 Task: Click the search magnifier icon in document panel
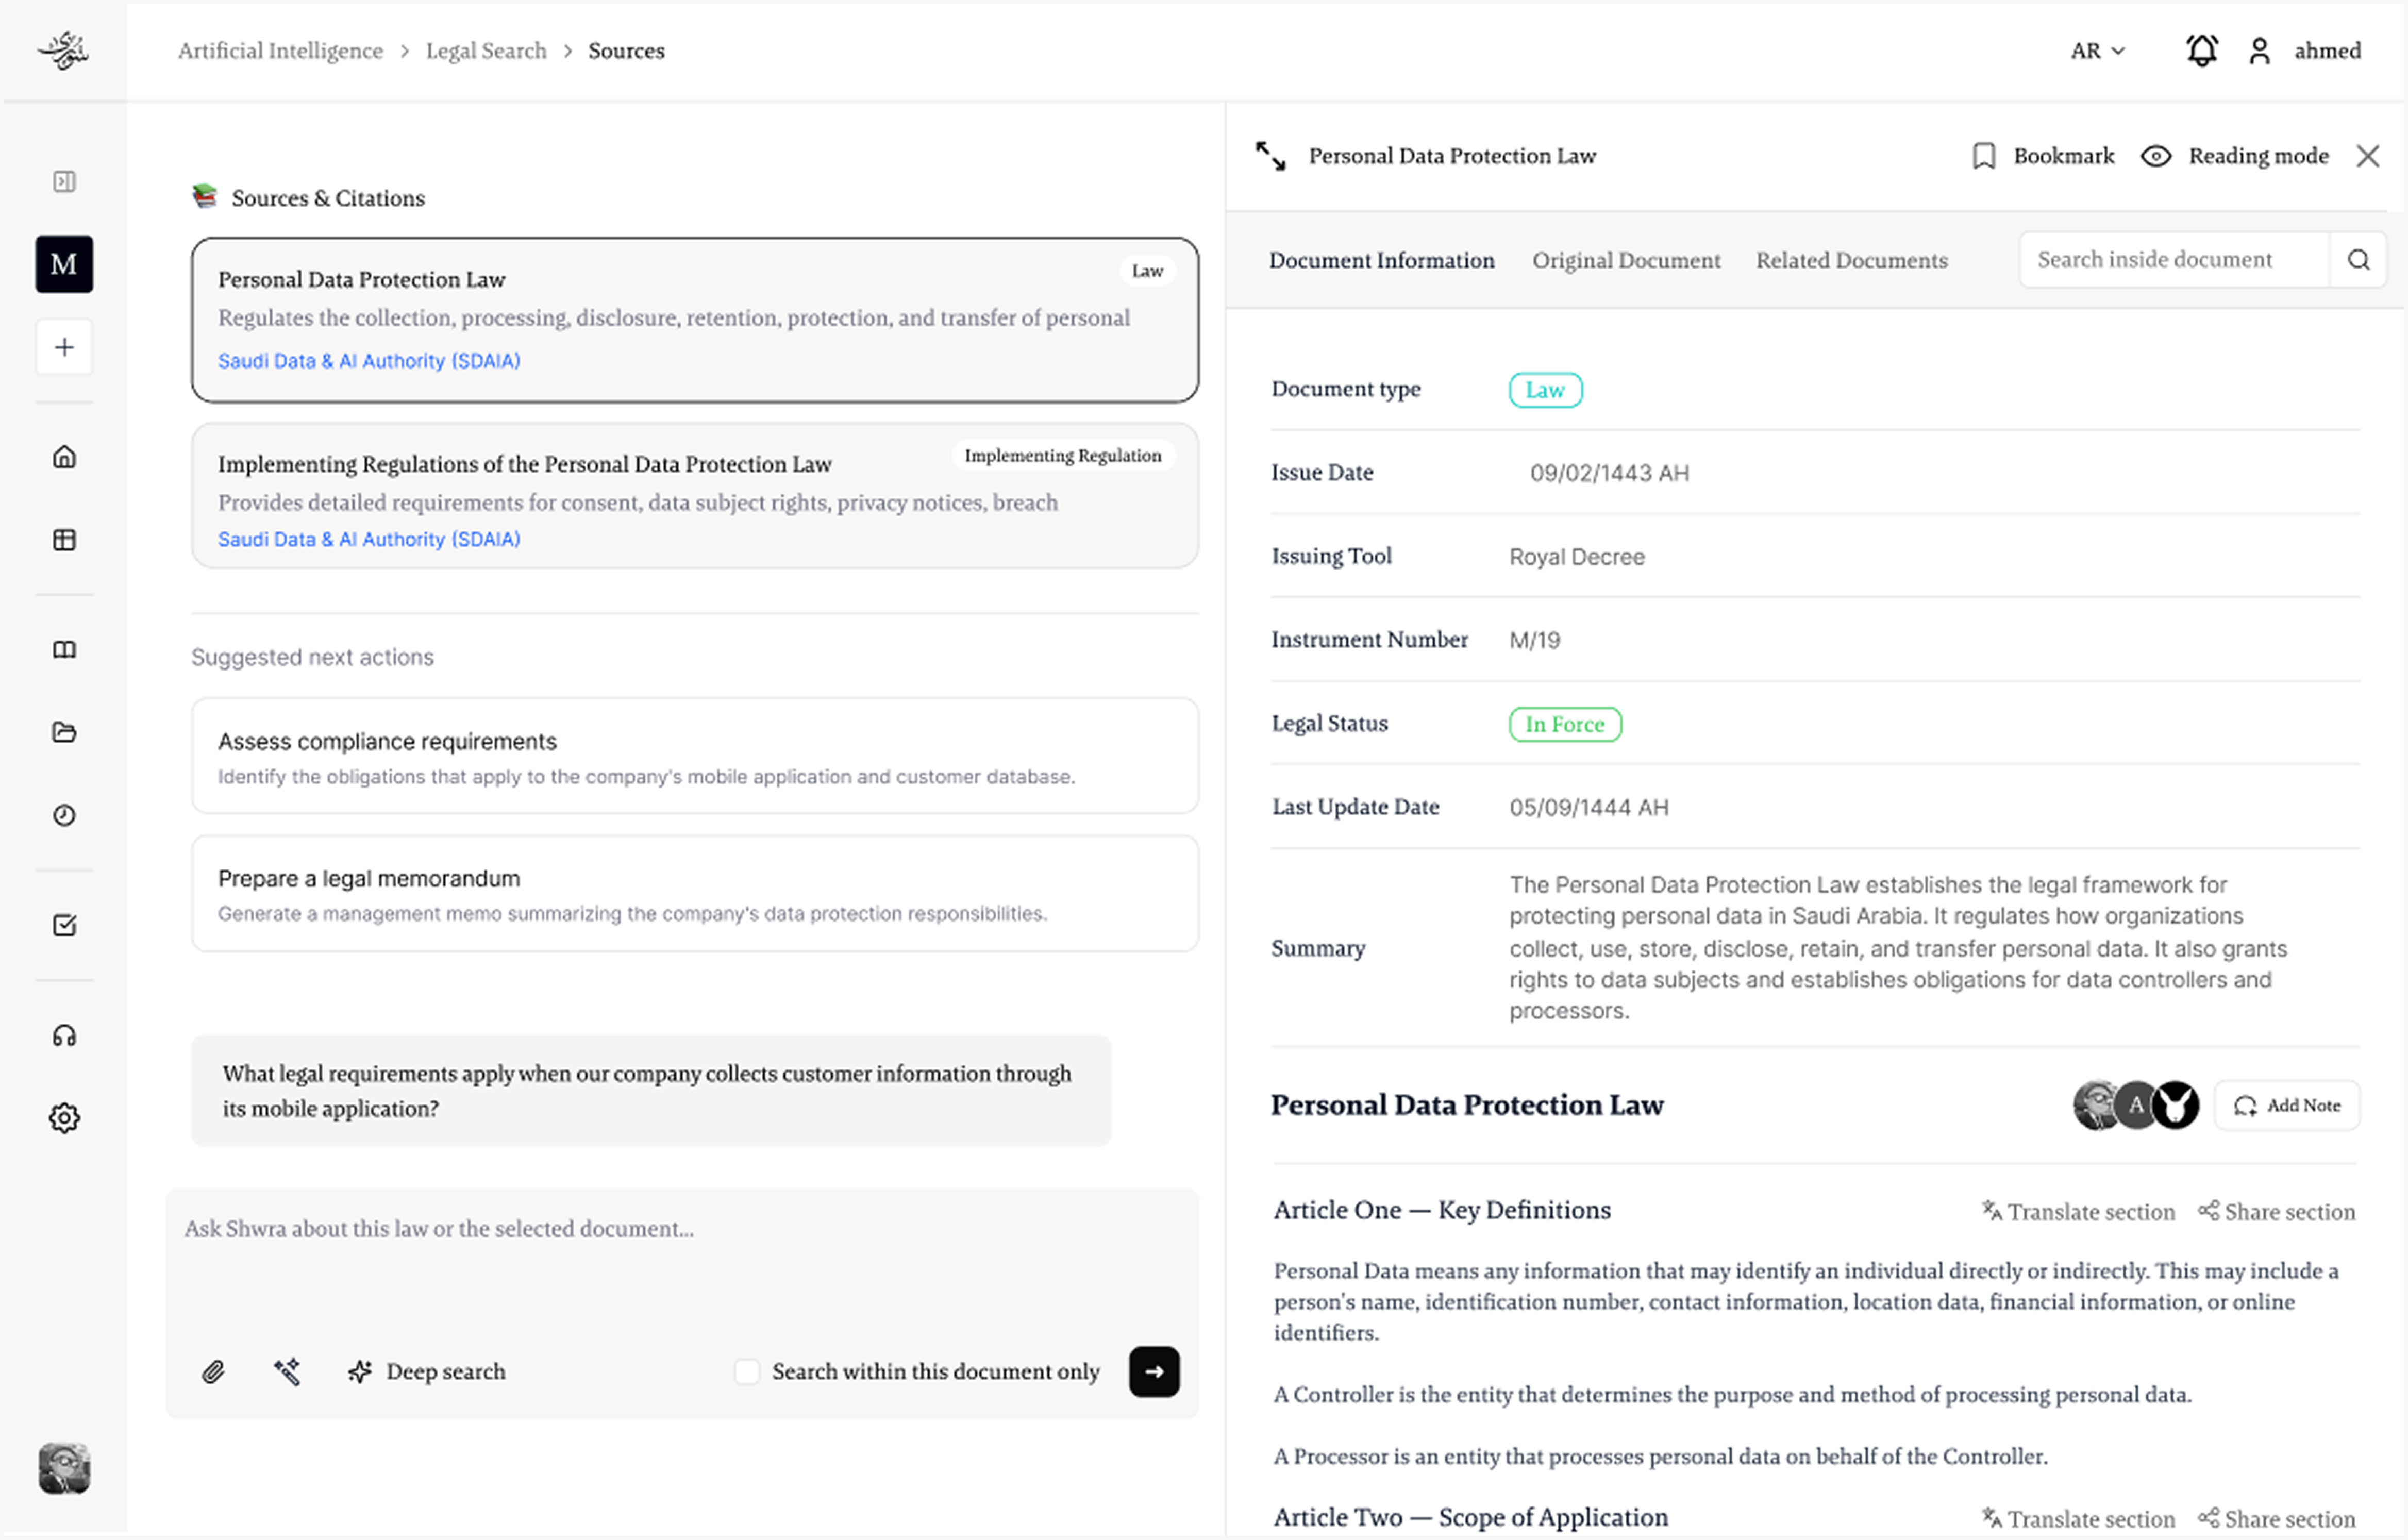click(x=2358, y=260)
